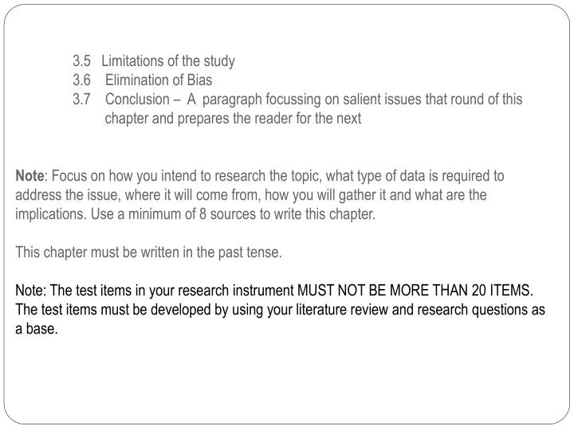Click the number 3.6 in the list
This screenshot has width=574, height=430.
[x=81, y=80]
